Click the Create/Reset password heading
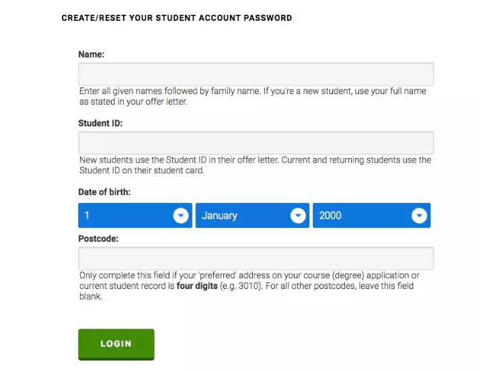497x371 pixels. point(177,18)
